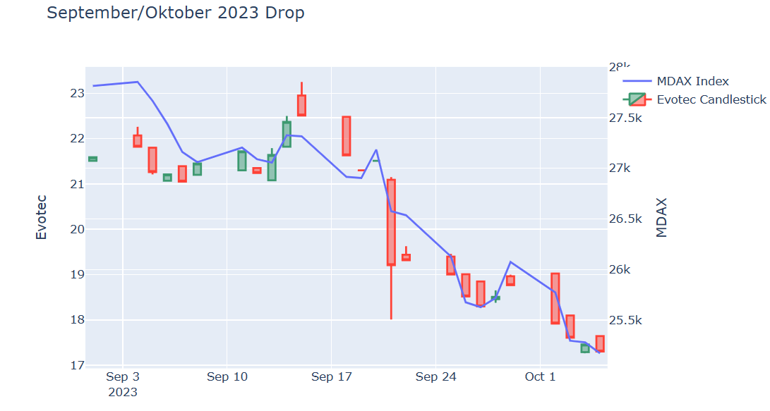Click the 'Sep 17' x-axis tick label
The width and height of the screenshot is (770, 411).
coord(332,377)
